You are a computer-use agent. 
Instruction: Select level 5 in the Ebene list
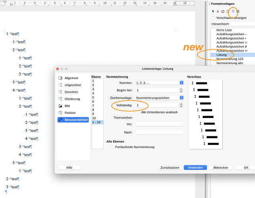97,97
